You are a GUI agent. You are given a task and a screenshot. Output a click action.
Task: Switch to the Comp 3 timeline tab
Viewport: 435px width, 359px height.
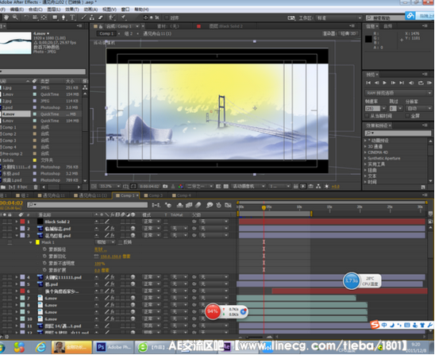pyautogui.click(x=153, y=195)
